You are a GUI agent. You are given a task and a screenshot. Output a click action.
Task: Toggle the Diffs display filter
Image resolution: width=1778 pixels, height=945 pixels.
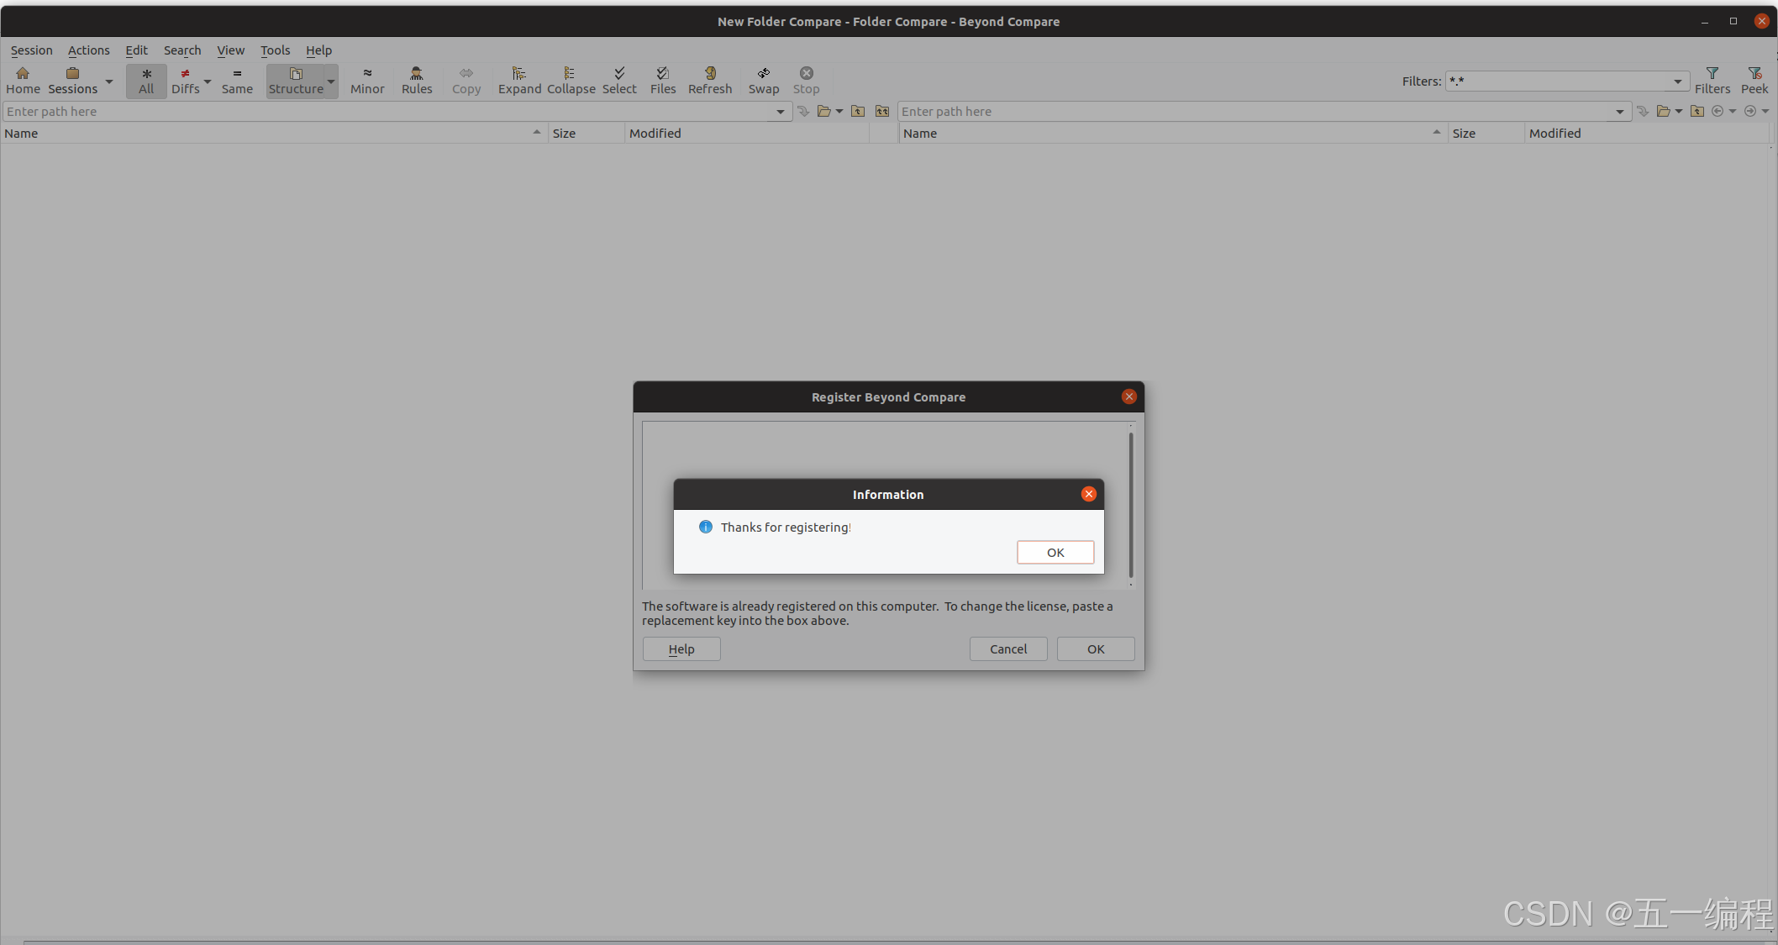tap(185, 81)
